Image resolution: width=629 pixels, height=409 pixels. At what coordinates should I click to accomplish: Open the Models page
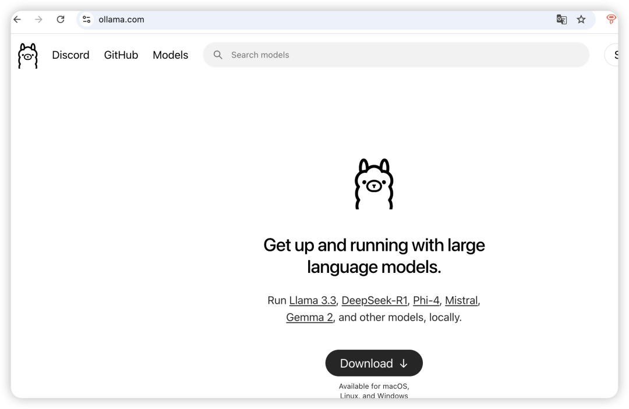pyautogui.click(x=170, y=55)
